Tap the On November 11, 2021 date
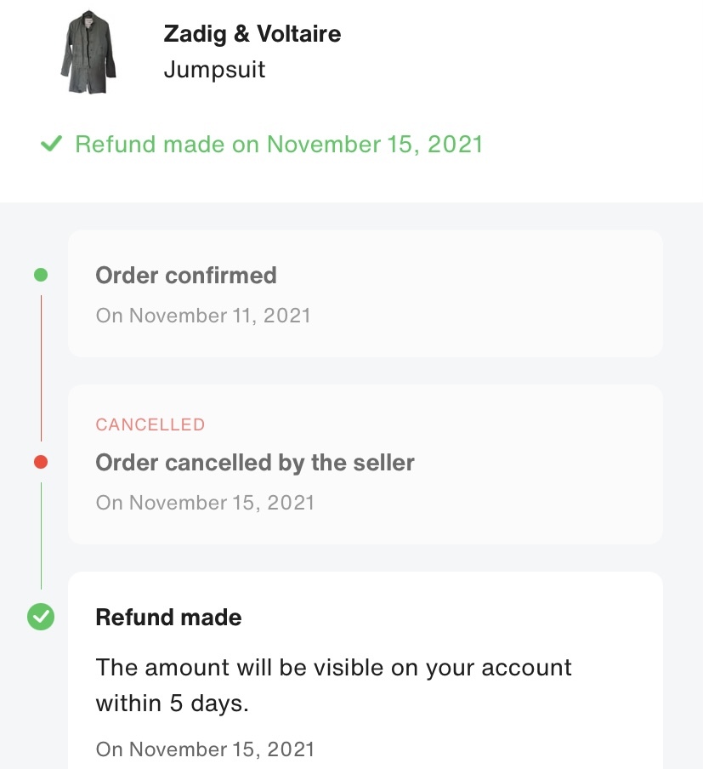703x769 pixels. (203, 316)
